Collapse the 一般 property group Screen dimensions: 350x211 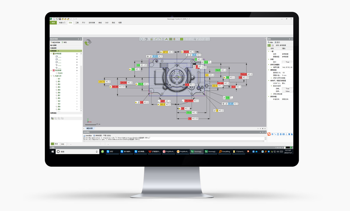(x=269, y=51)
